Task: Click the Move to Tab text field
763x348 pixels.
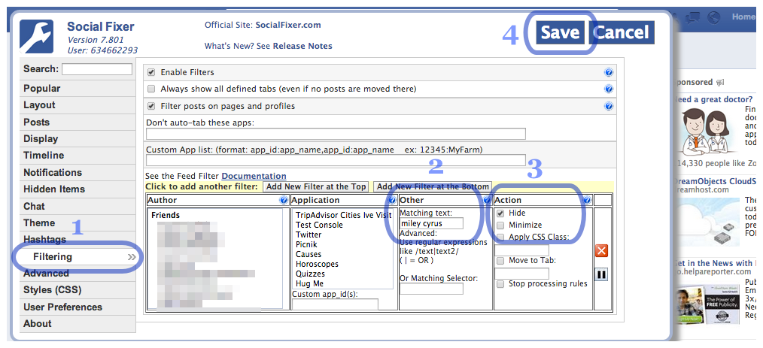Action: pyautogui.click(x=521, y=274)
